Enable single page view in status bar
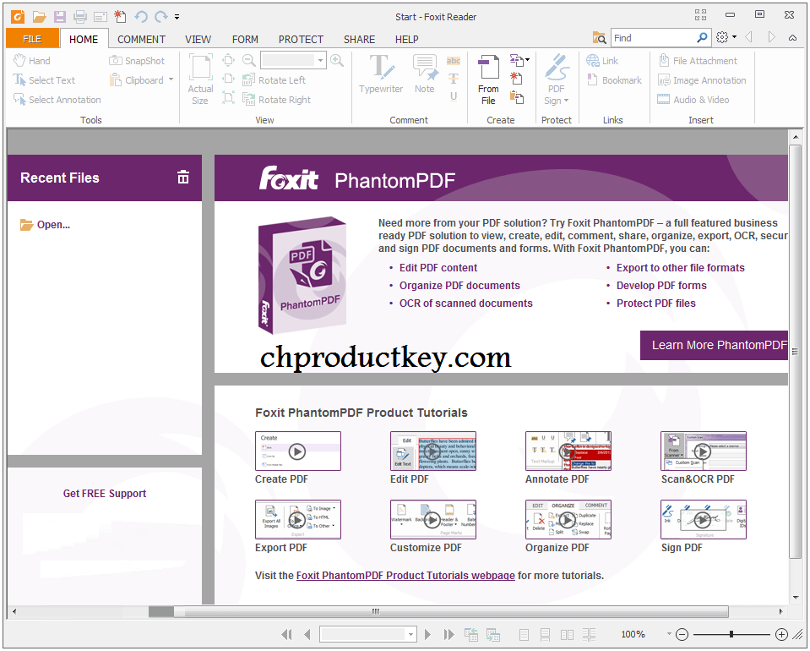The height and width of the screenshot is (651, 810). click(x=524, y=634)
